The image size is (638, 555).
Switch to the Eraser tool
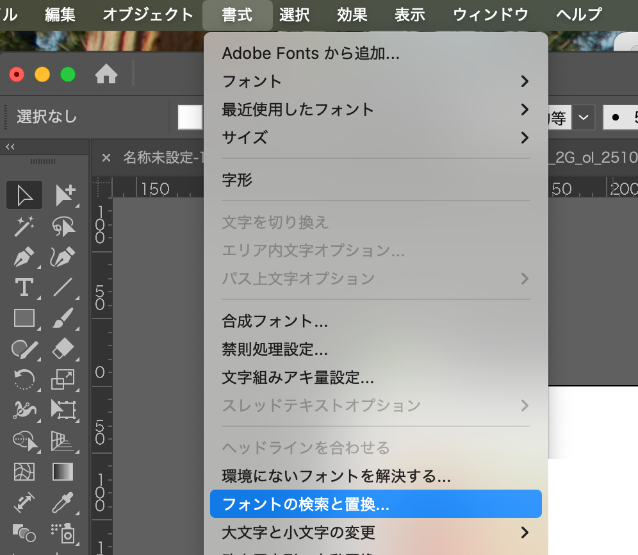[63, 349]
